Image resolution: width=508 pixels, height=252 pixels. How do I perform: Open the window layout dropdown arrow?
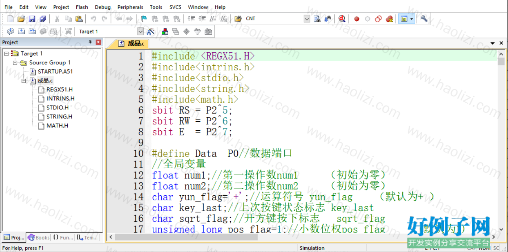pyautogui.click(x=412, y=19)
